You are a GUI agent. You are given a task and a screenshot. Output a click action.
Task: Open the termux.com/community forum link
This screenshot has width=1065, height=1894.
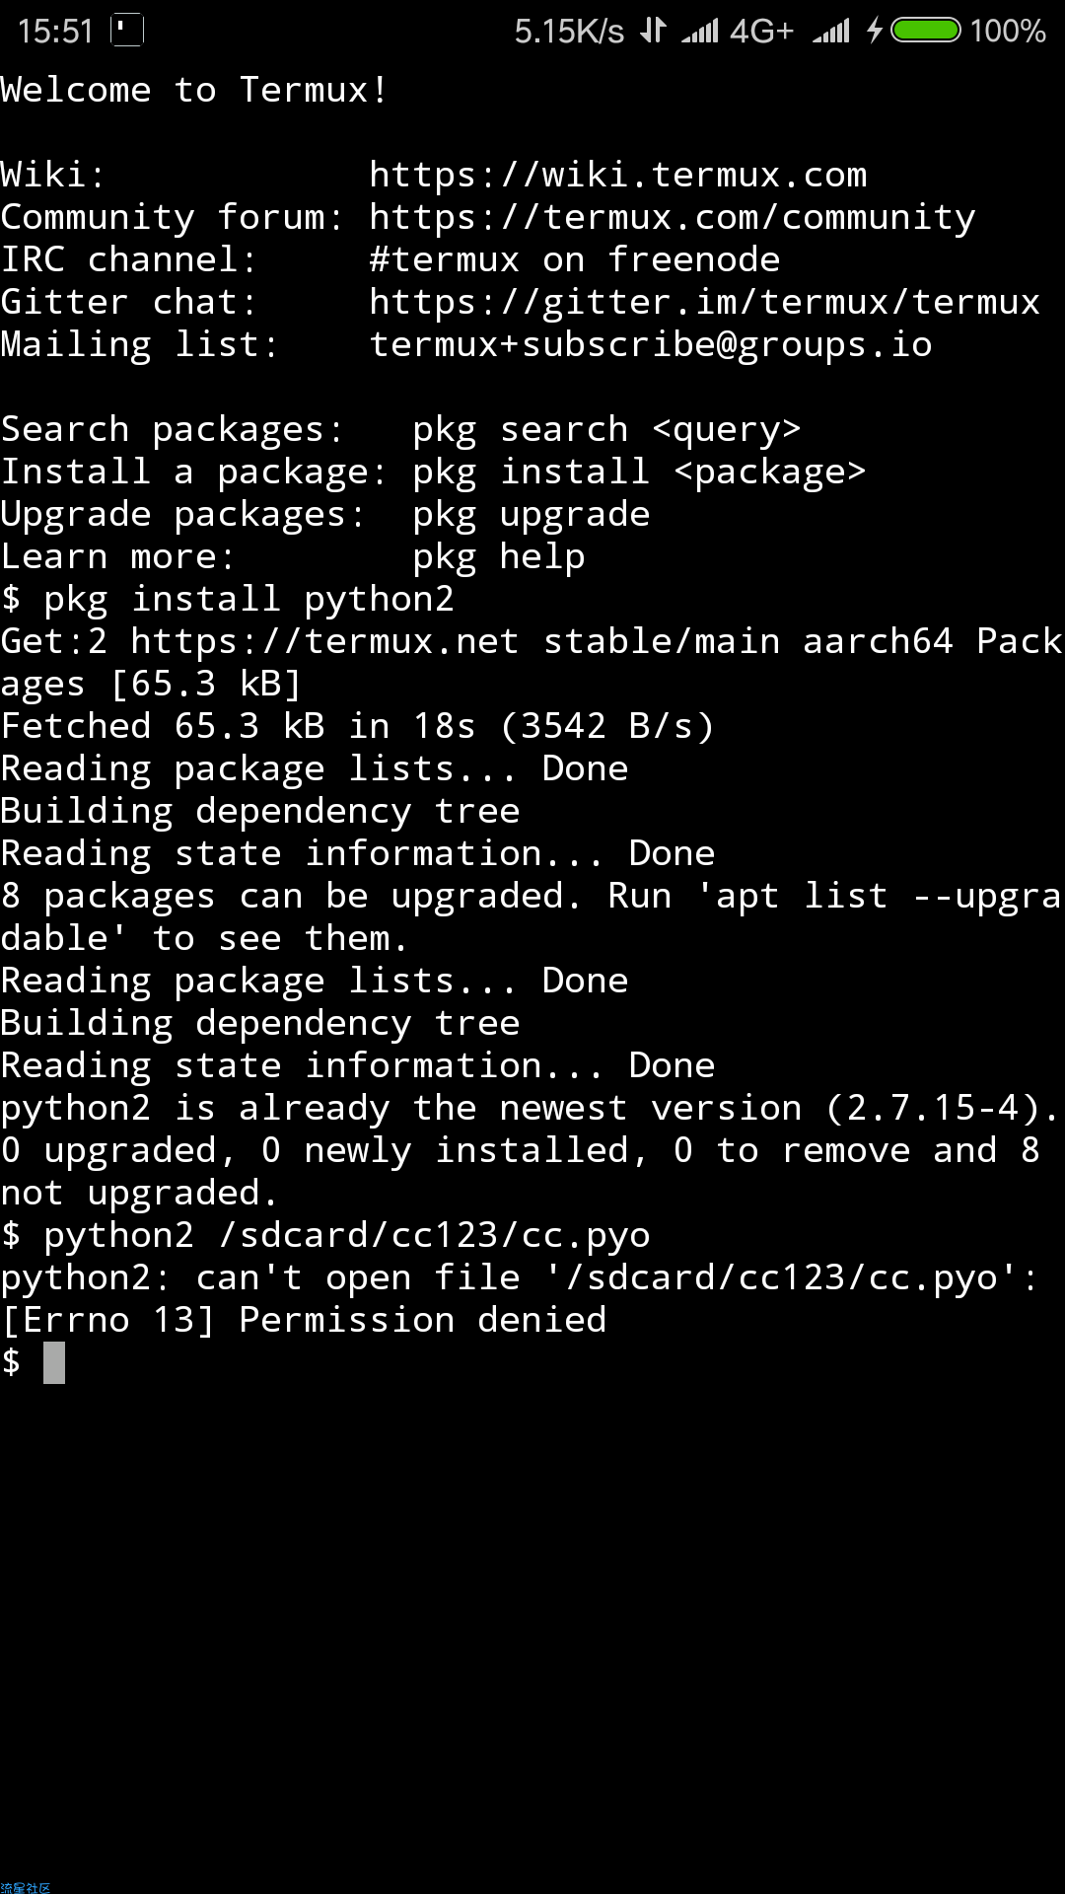673,217
